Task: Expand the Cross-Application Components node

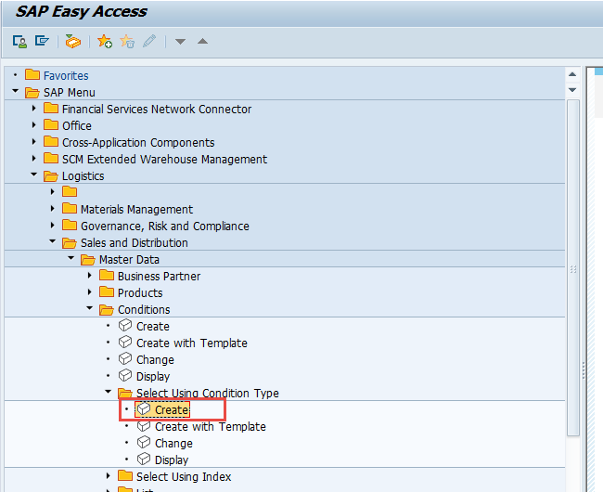Action: [33, 141]
